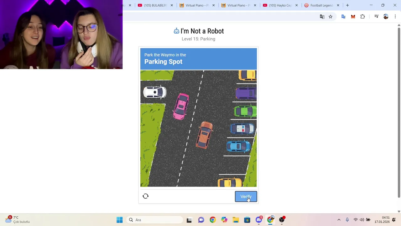Click the translate page icon in address bar
The width and height of the screenshot is (401, 226).
click(x=322, y=17)
